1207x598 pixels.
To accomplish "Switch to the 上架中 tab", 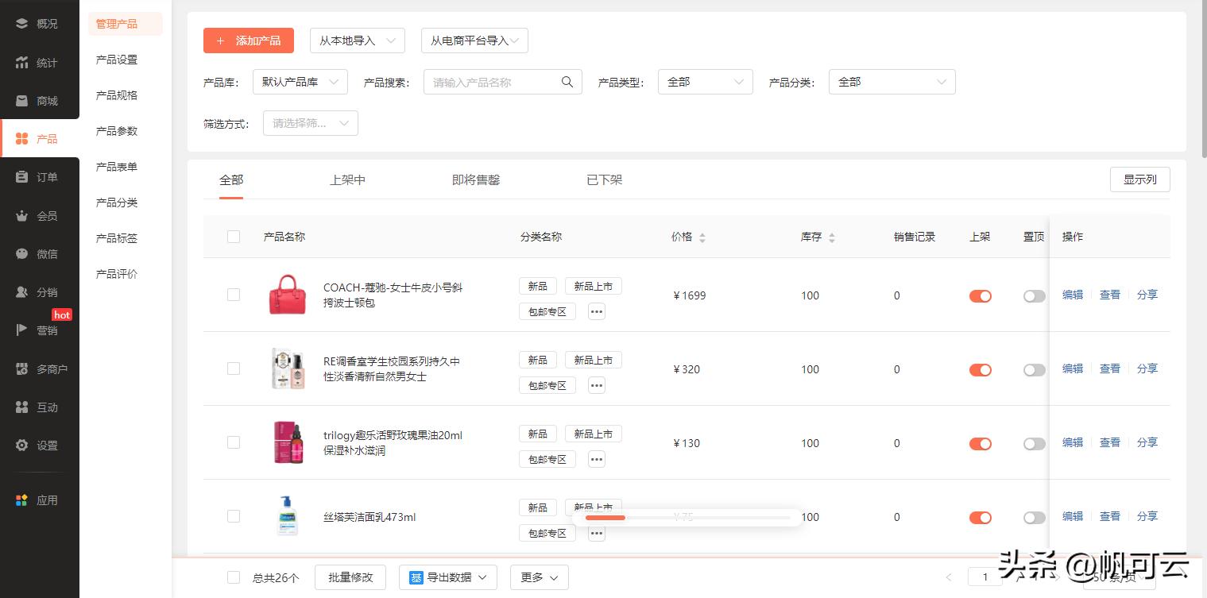I will 347,179.
